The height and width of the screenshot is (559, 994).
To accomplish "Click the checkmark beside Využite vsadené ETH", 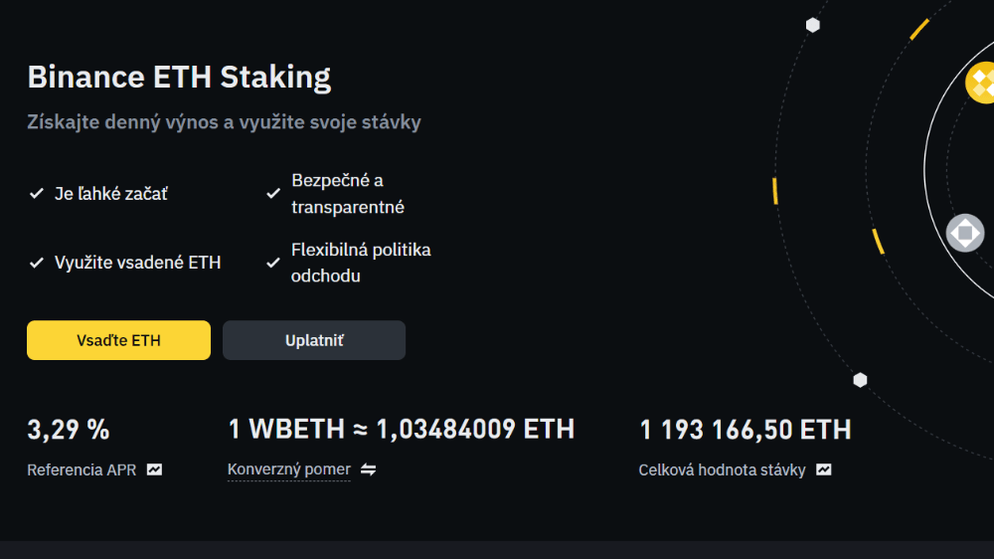I will click(x=37, y=263).
